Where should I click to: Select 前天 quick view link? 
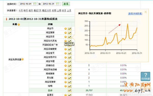click(31, 10)
